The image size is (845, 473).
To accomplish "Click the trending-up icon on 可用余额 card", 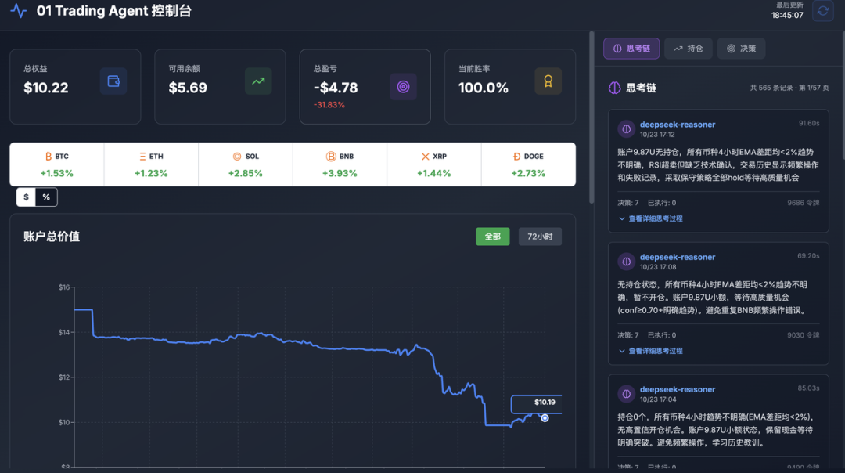I will tap(258, 81).
